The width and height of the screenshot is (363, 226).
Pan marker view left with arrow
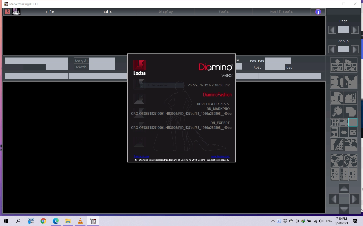tap(334, 199)
